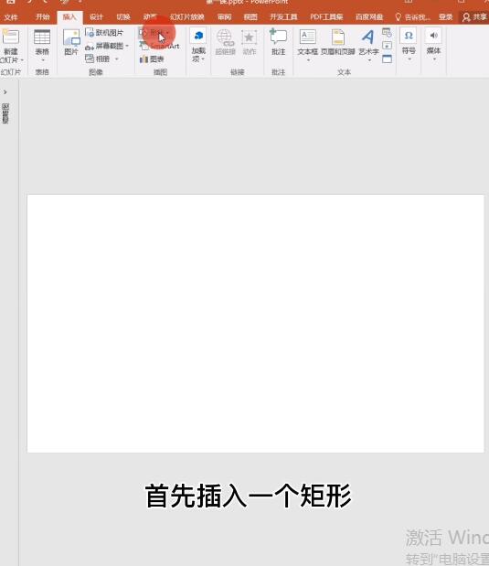This screenshot has height=566, width=489.
Task: Switch to Slide Show (幻灯片放映) tab
Action: [x=187, y=17]
